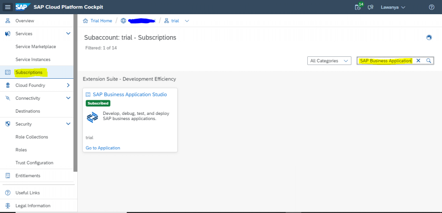The height and width of the screenshot is (213, 442).
Task: Click the green Subscribed status badge
Action: coord(98,103)
